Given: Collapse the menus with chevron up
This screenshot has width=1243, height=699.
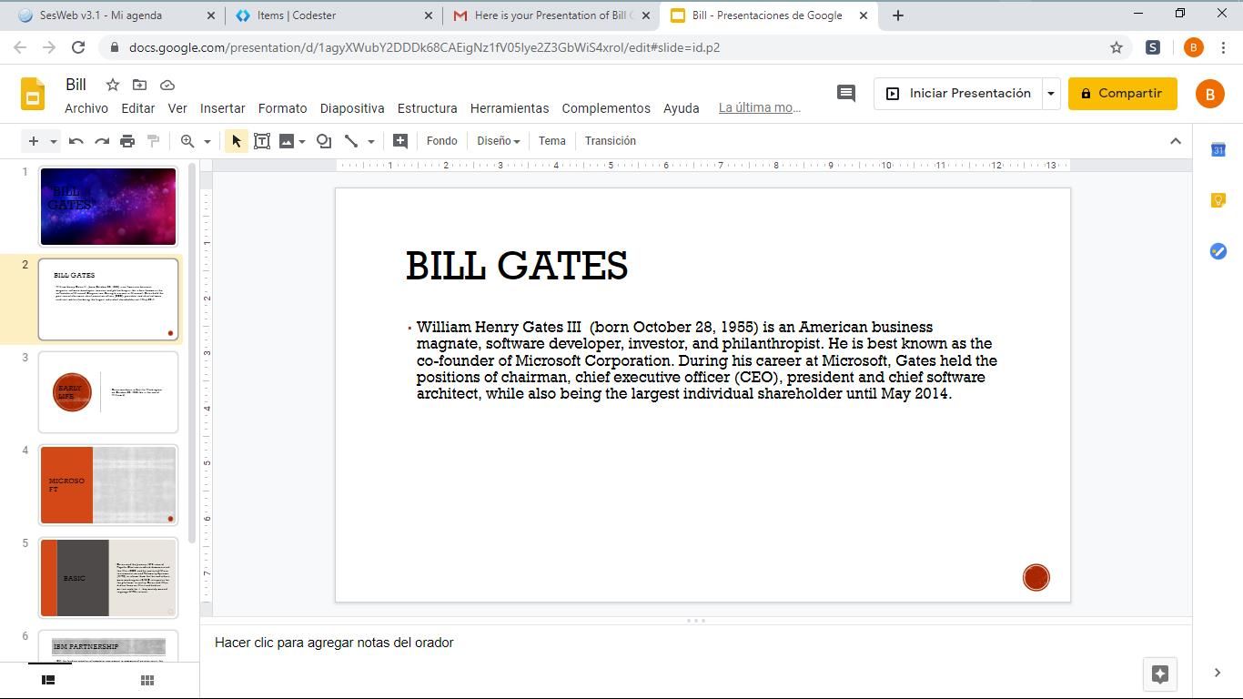Looking at the screenshot, I should 1176,141.
